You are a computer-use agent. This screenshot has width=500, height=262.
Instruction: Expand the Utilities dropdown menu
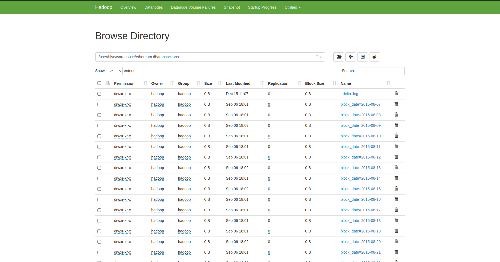pyautogui.click(x=293, y=7)
